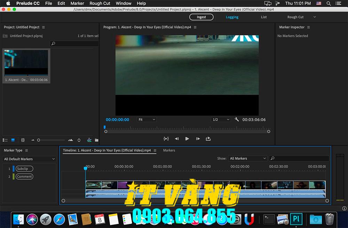Select the Akcent clip thumbnail in Project panel
The width and height of the screenshot is (348, 228).
coord(26,62)
